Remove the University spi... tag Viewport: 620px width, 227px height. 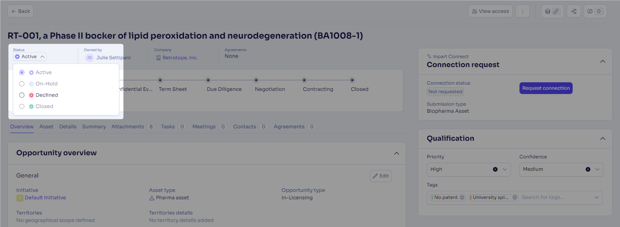coord(515,197)
